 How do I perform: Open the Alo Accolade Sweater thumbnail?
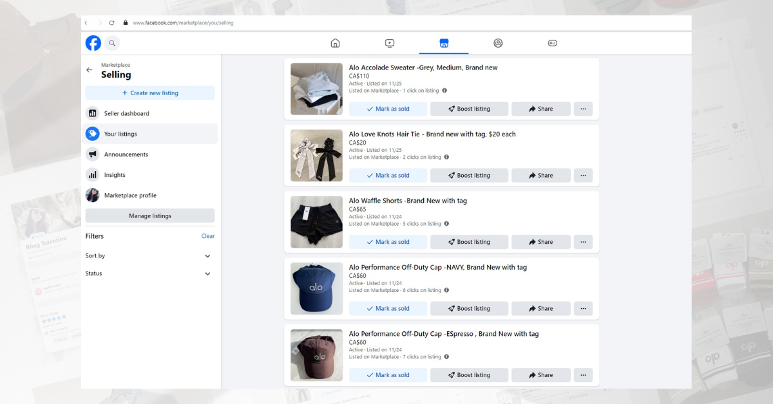pyautogui.click(x=316, y=89)
